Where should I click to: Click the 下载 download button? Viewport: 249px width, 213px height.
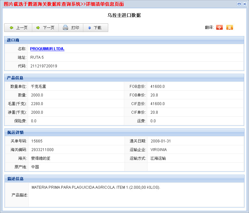coord(95,28)
